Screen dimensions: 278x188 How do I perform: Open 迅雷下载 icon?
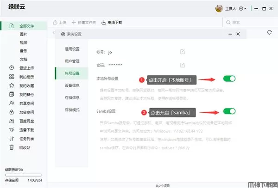pos(12,130)
